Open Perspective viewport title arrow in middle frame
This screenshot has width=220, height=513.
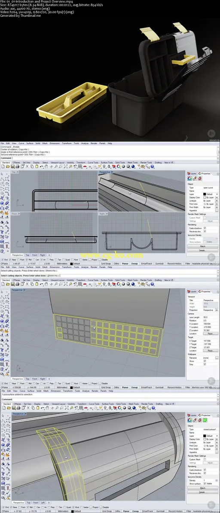click(x=24, y=290)
